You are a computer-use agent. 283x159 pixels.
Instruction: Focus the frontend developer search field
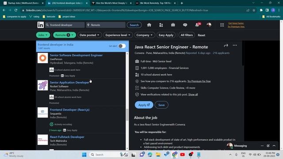pyautogui.click(x=65, y=25)
